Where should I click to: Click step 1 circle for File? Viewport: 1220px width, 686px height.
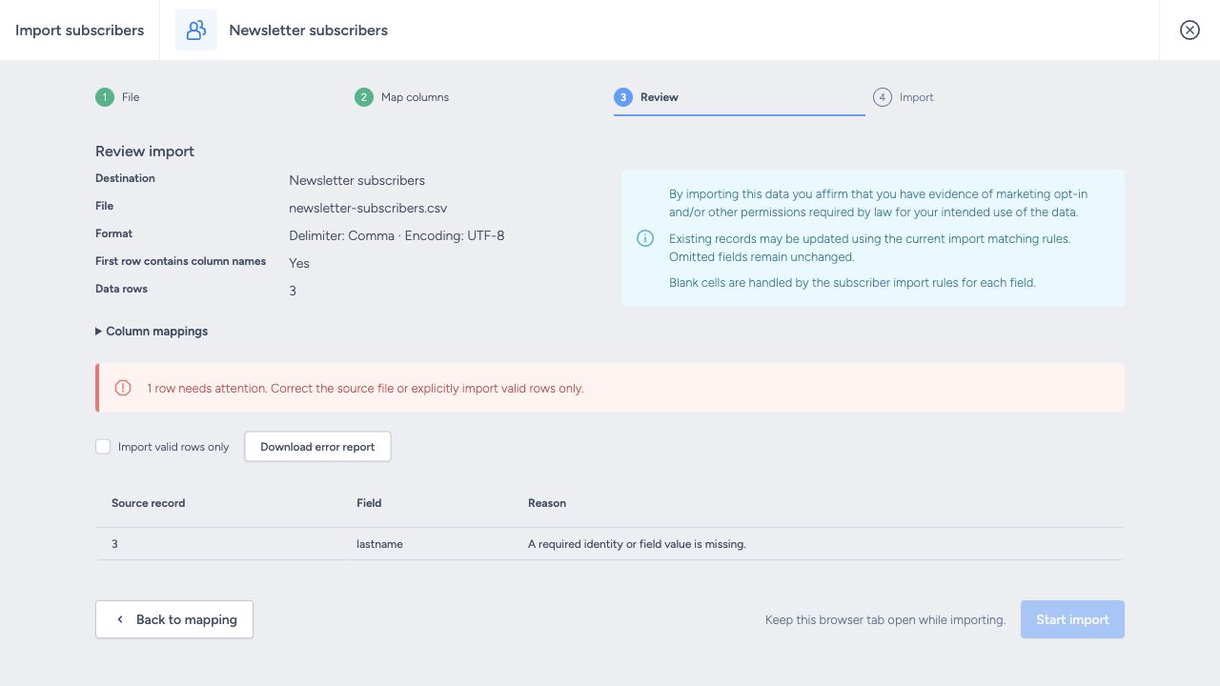coord(105,97)
